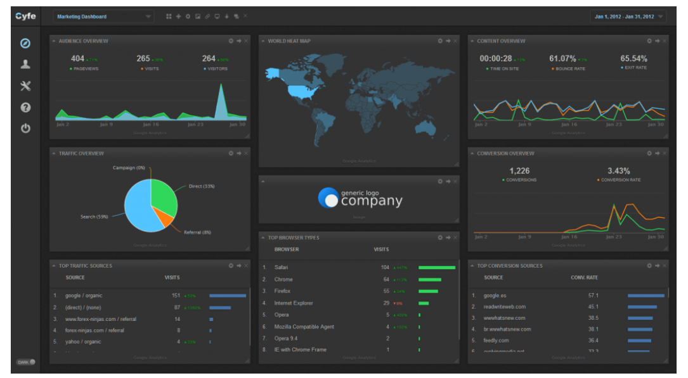
Task: Click the plus add icon in top toolbar
Action: coord(178,16)
